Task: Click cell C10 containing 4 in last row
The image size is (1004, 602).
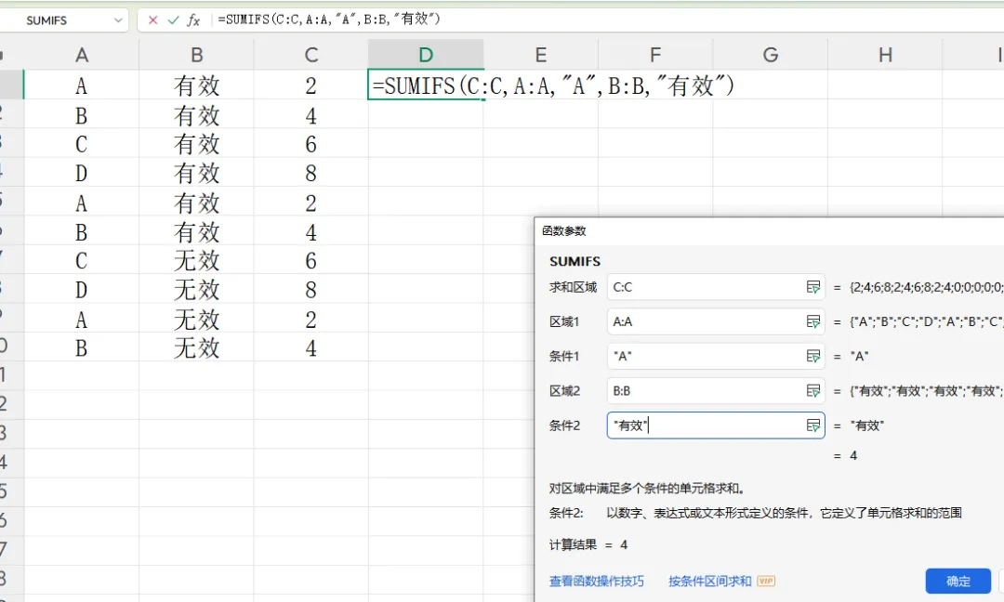Action: tap(311, 347)
